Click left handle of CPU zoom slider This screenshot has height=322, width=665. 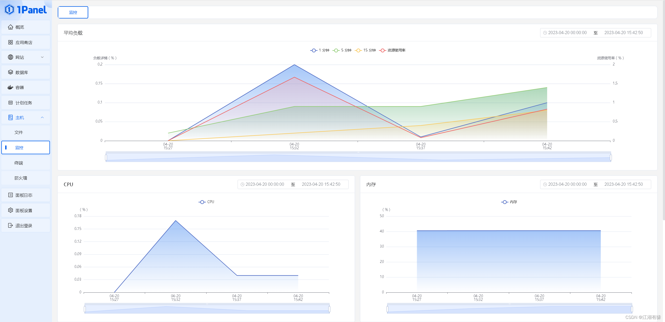tap(85, 309)
